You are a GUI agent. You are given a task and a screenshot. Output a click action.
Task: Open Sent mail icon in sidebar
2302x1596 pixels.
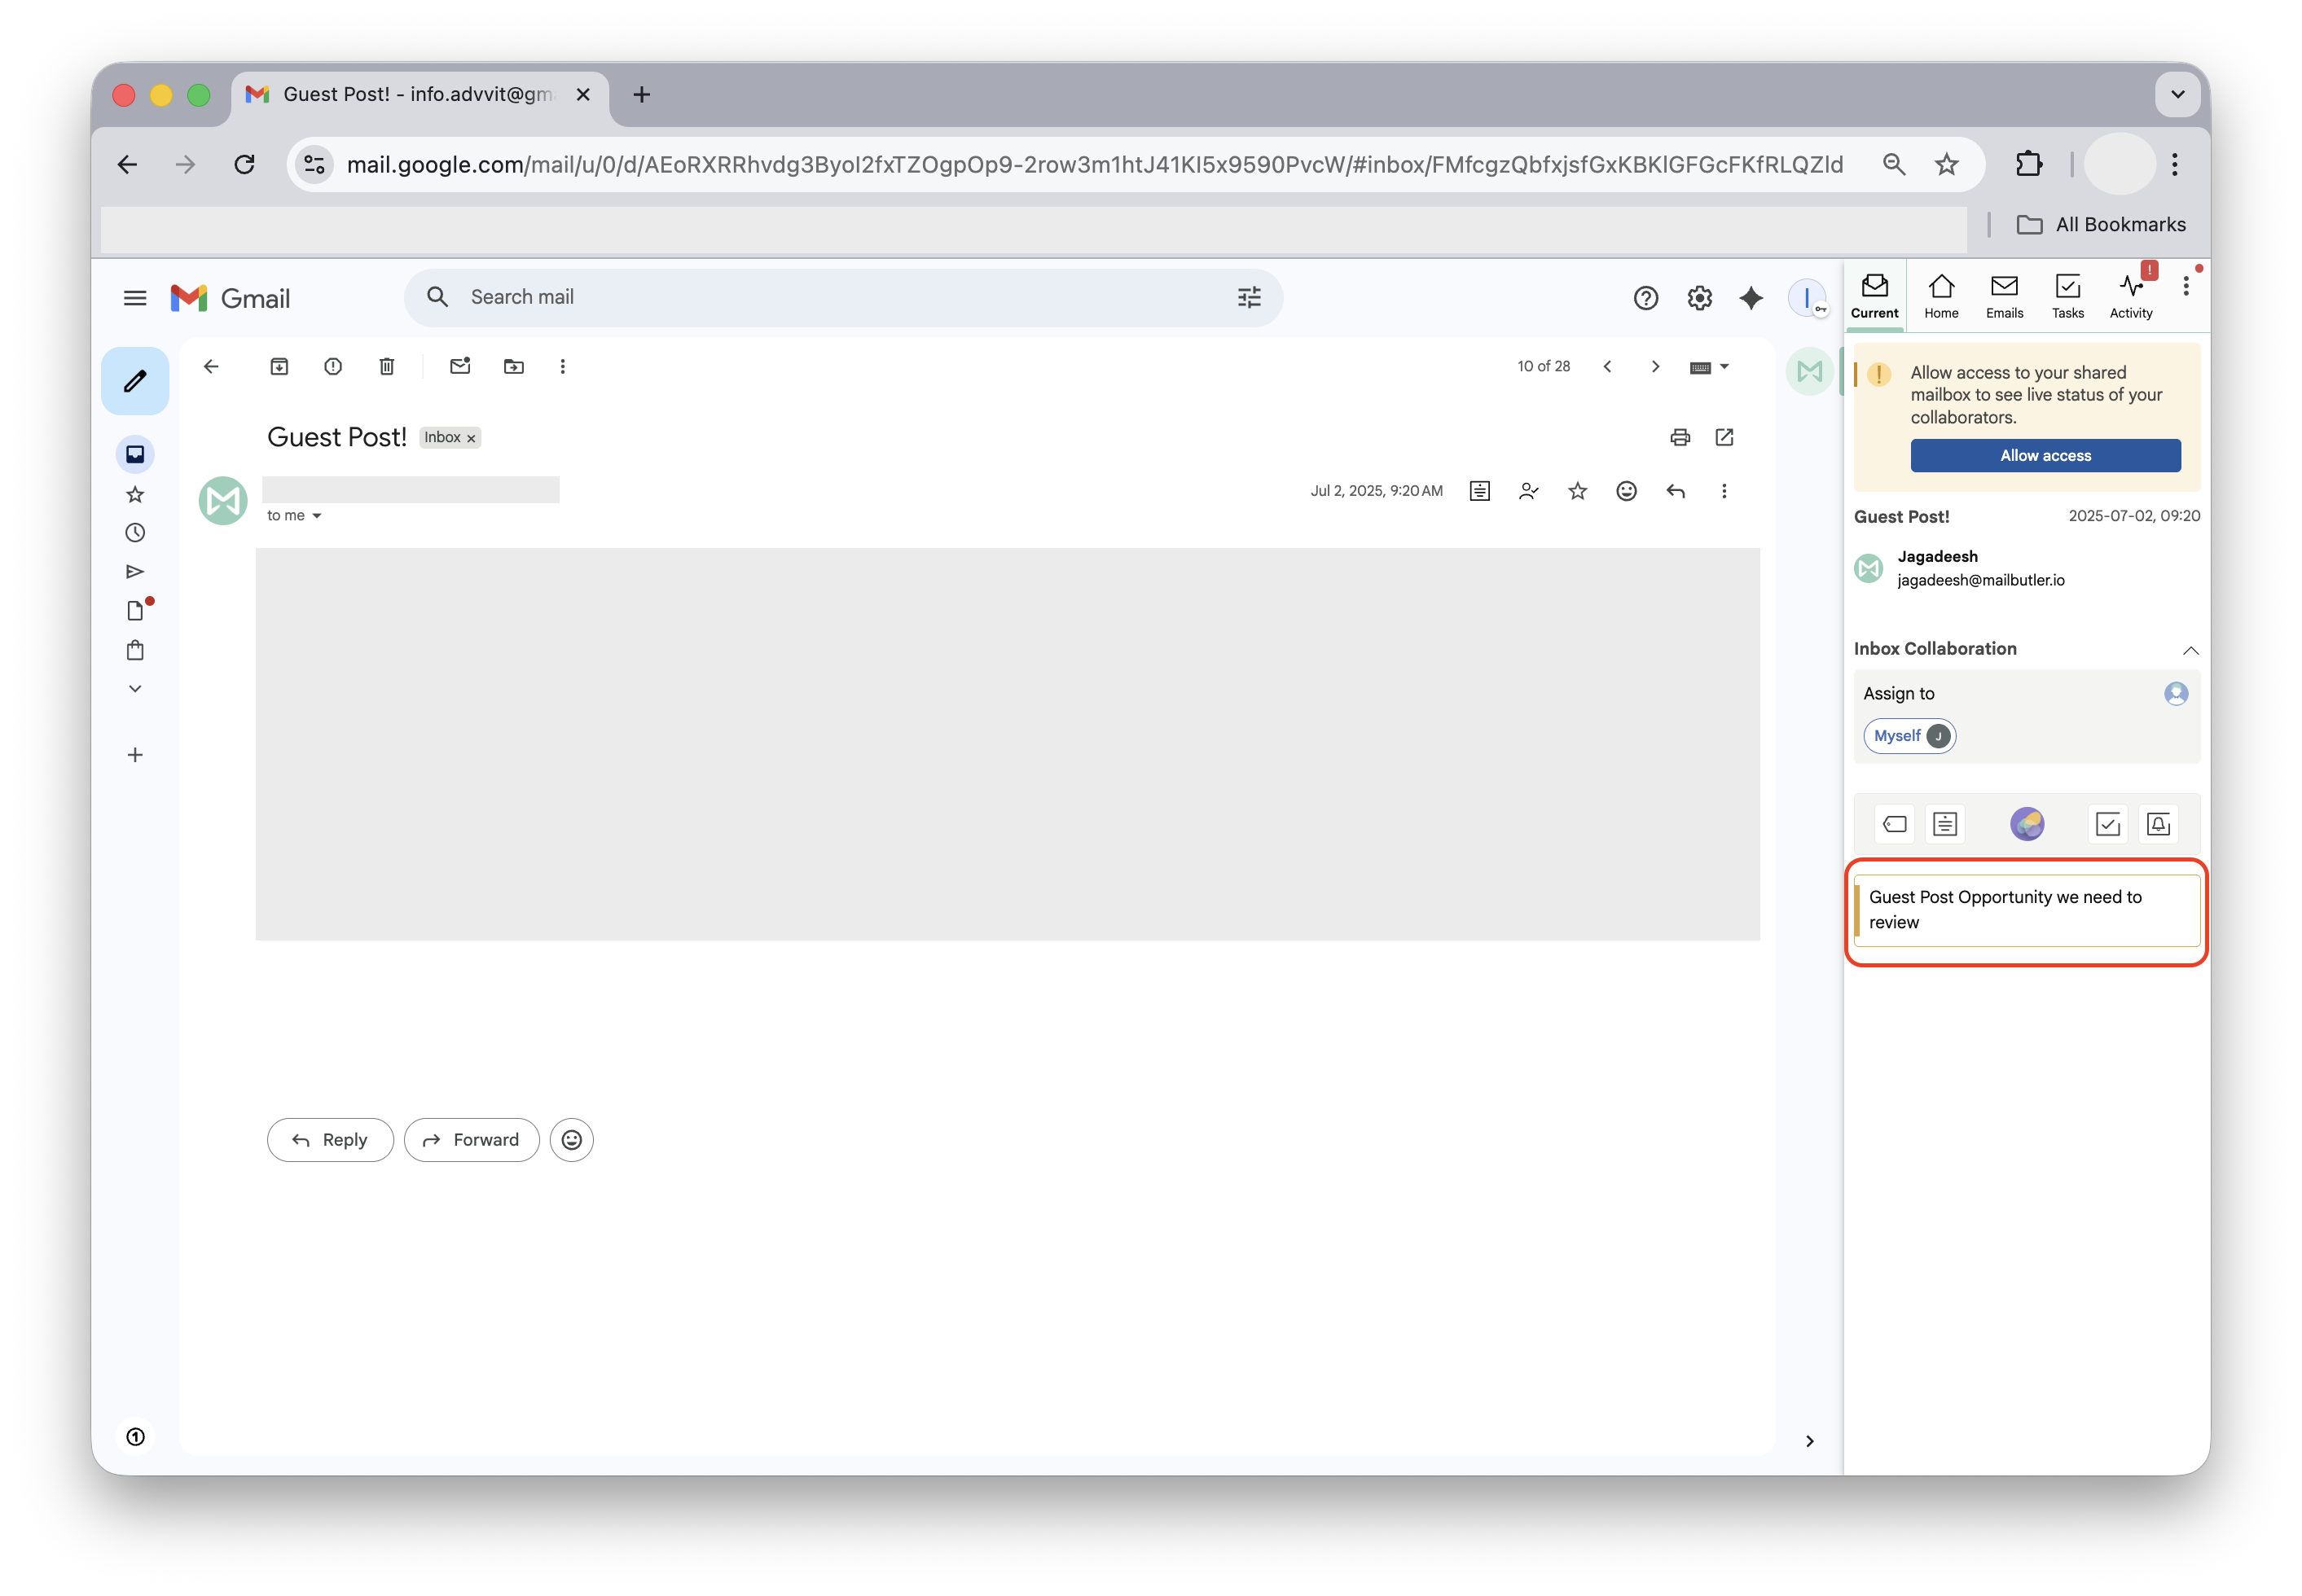[135, 572]
